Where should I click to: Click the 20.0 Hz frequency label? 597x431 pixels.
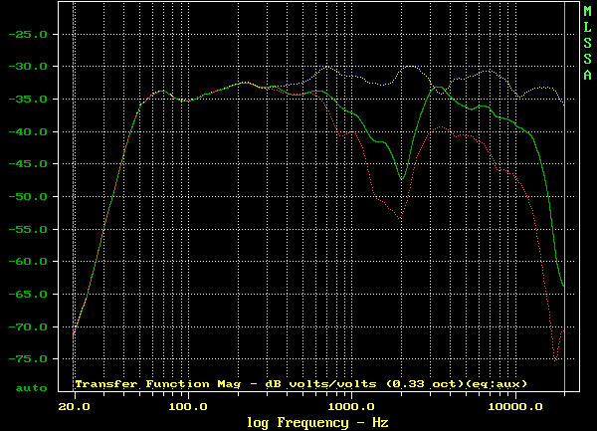(x=74, y=408)
